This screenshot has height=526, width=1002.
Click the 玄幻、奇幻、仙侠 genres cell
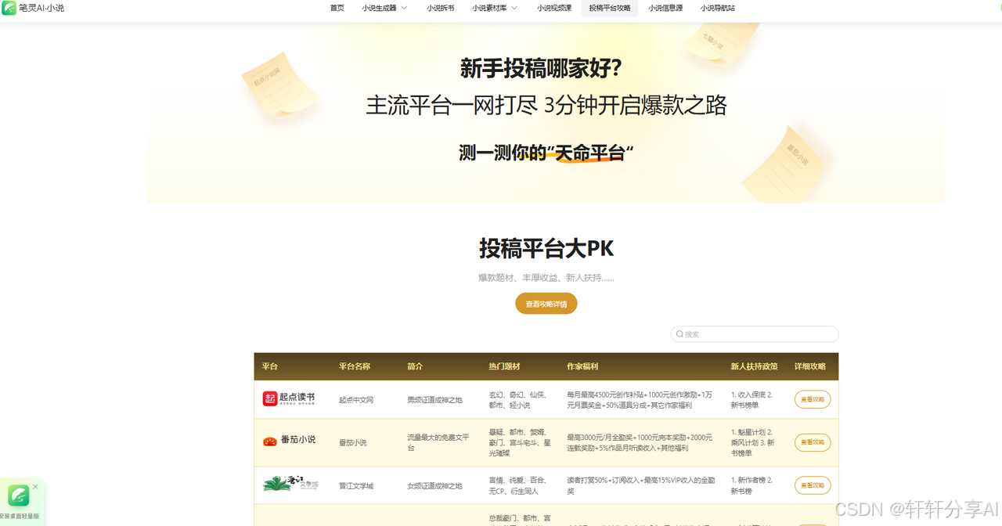[x=517, y=399]
